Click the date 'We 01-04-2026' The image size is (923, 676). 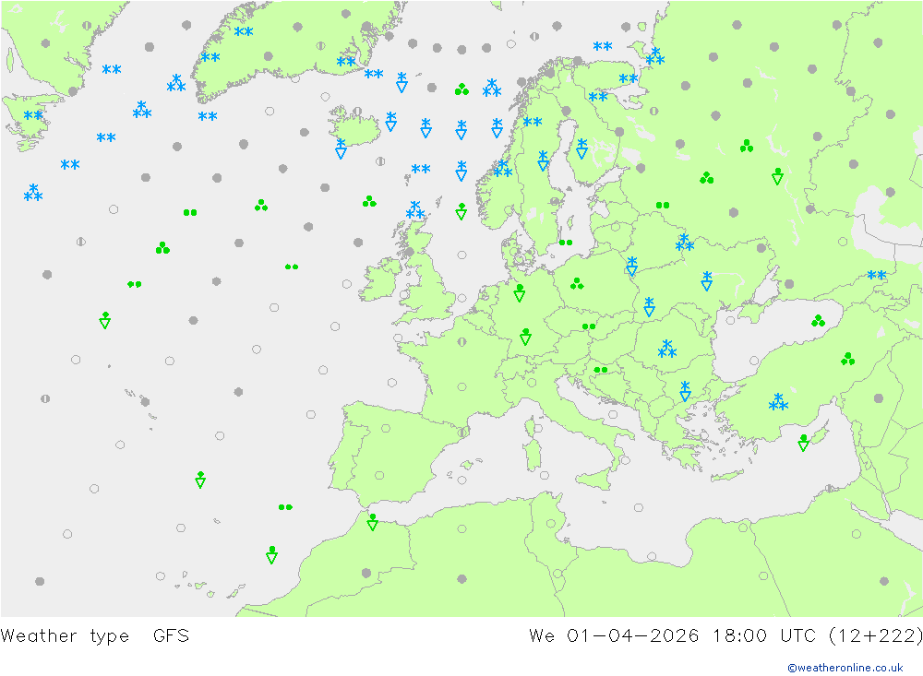[614, 636]
